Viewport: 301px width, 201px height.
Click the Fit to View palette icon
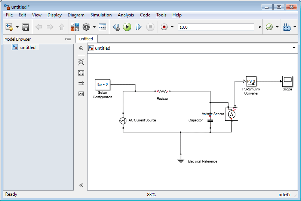pos(81,73)
